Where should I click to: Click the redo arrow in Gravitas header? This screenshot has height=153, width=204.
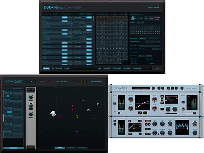coord(163,88)
